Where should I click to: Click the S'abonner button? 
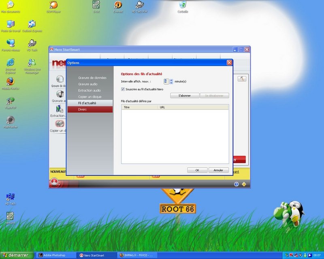pyautogui.click(x=185, y=96)
